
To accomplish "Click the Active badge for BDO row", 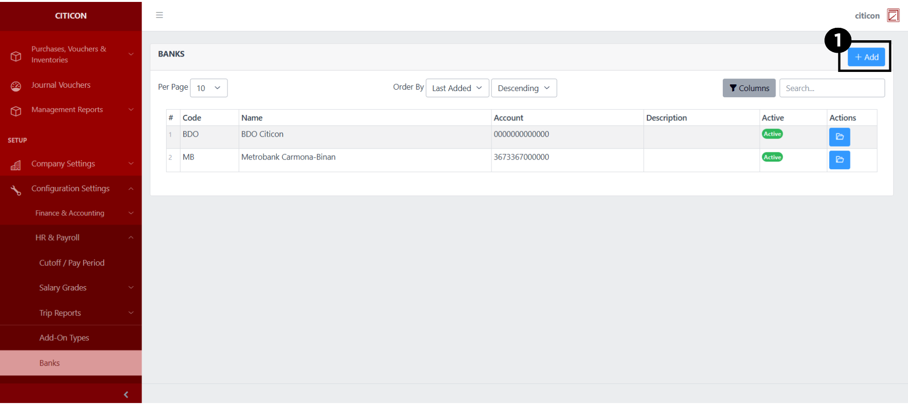I will (772, 134).
